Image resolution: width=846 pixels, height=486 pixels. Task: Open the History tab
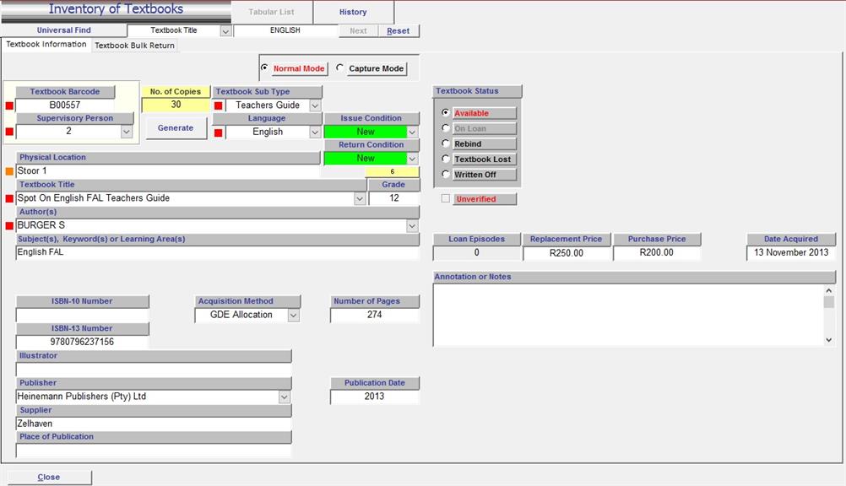coord(353,12)
